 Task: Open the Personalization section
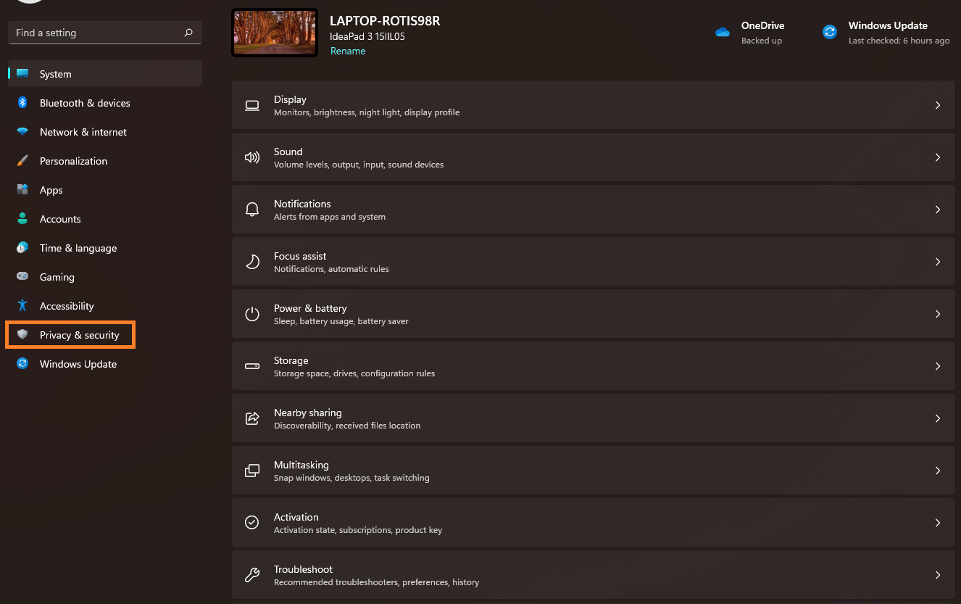pos(105,161)
